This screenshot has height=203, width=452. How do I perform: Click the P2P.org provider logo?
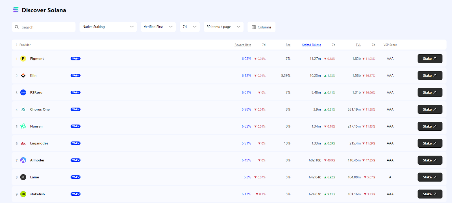click(x=23, y=93)
